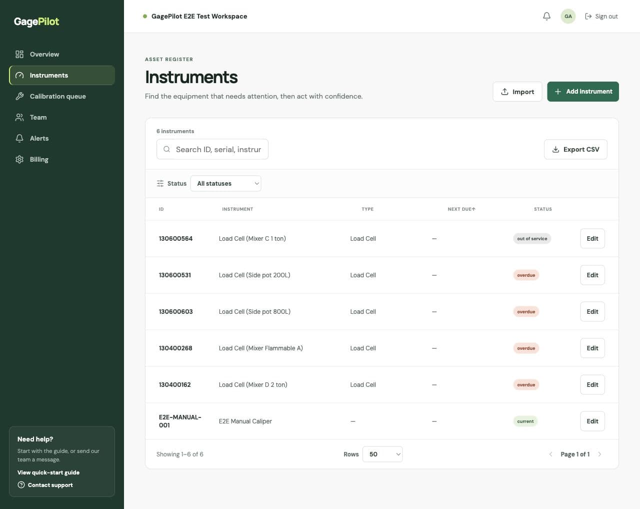The width and height of the screenshot is (640, 509).
Task: Select Load Cell (Mixer Flammable A)
Action: (x=260, y=348)
